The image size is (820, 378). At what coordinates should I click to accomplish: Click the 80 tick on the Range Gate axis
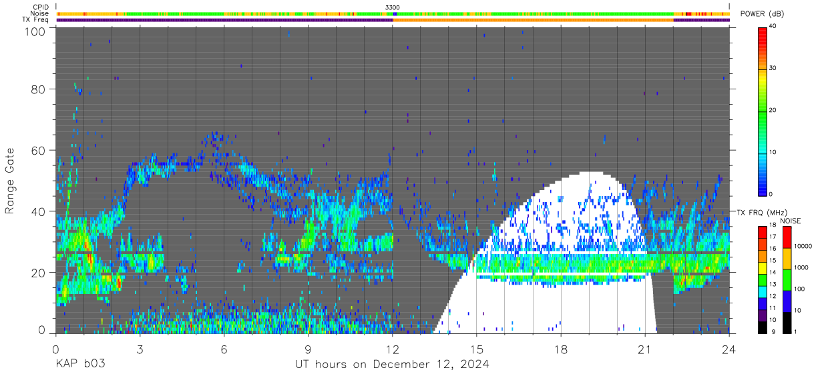pos(39,89)
